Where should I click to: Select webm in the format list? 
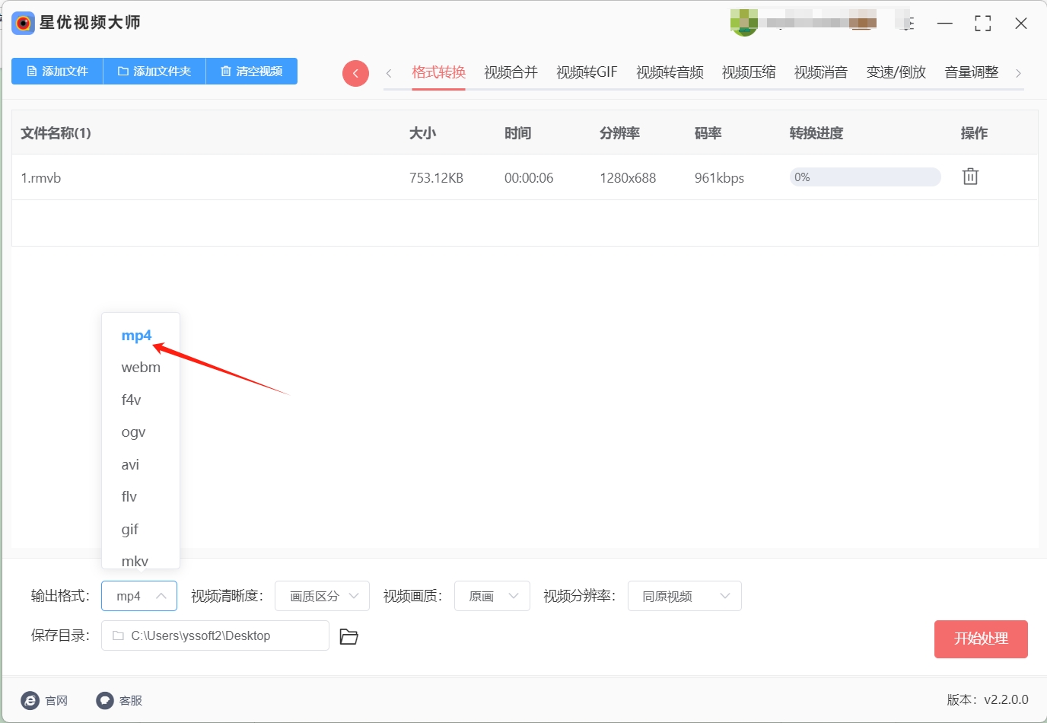[x=141, y=368]
